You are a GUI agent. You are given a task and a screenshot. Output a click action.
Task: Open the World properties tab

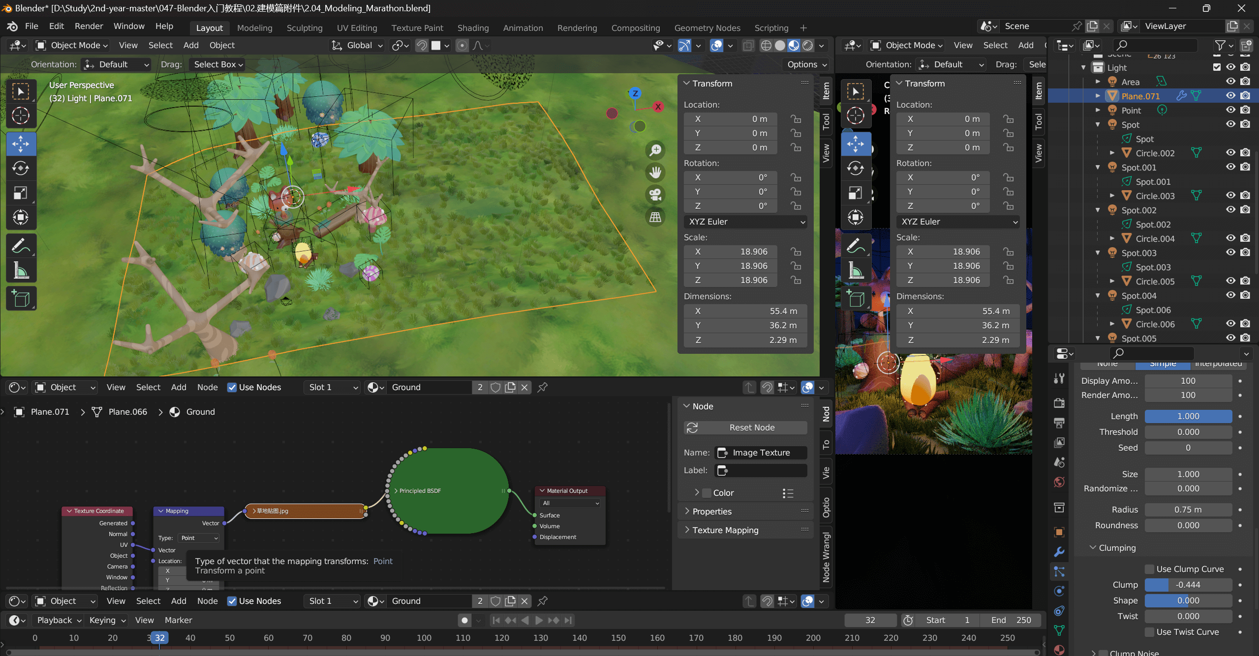[1059, 482]
